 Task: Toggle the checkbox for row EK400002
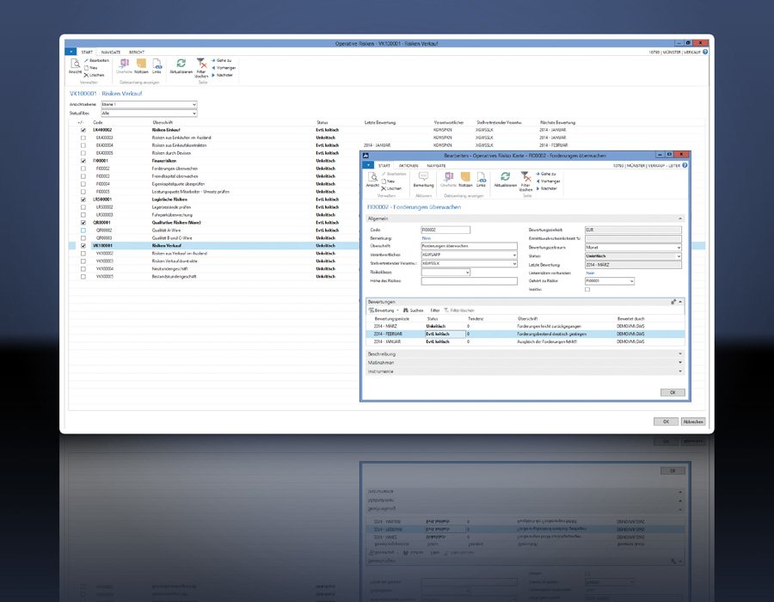click(x=83, y=130)
